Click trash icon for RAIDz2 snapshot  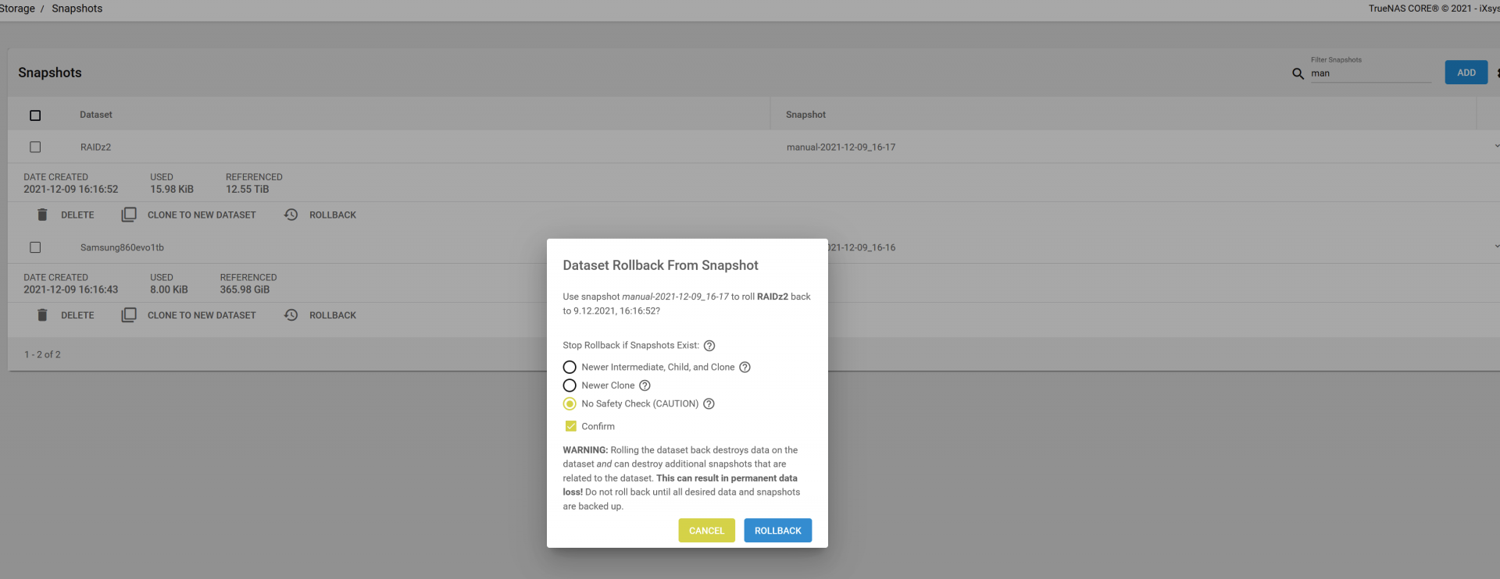click(x=42, y=215)
